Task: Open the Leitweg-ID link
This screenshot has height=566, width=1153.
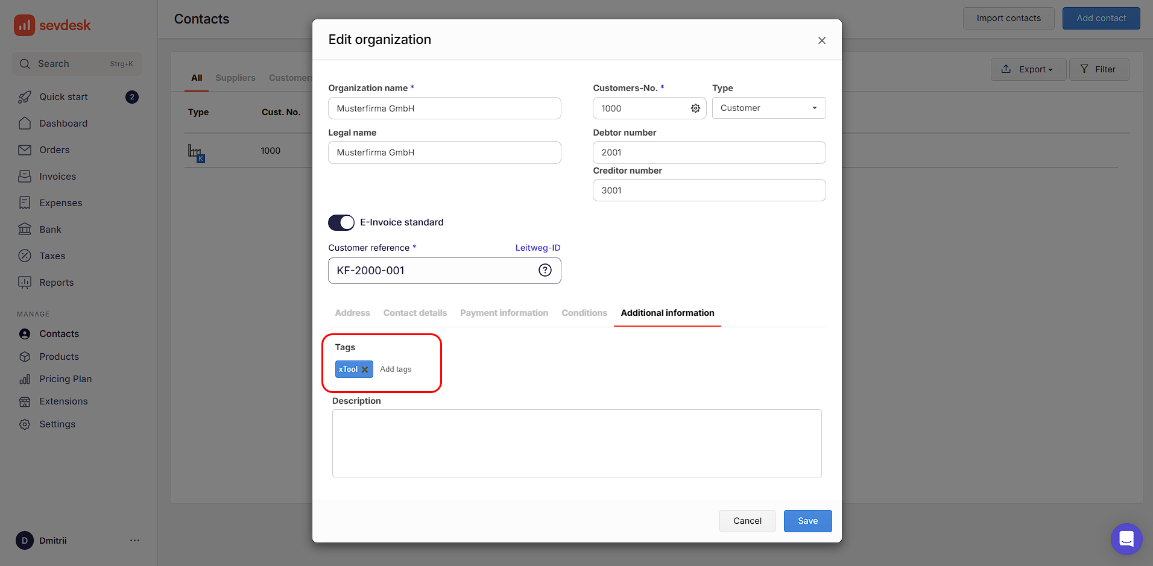Action: [537, 247]
